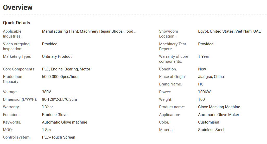Select the 5000-30000pcs/hour production capacity value

(60, 77)
